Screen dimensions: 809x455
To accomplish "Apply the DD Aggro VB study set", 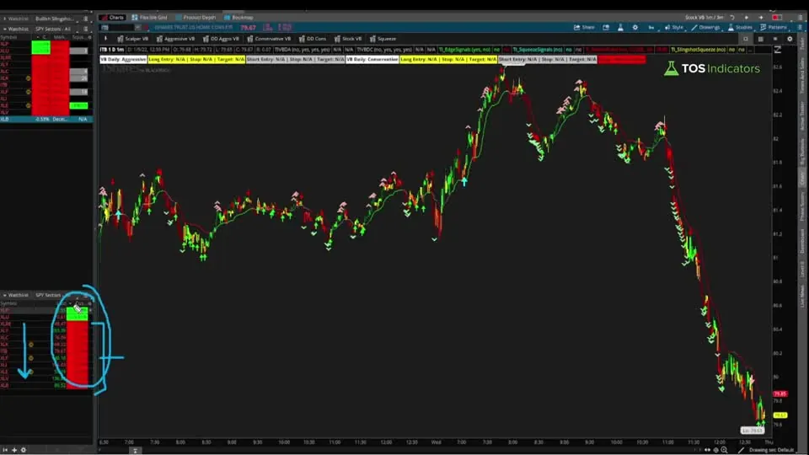I will [x=221, y=39].
